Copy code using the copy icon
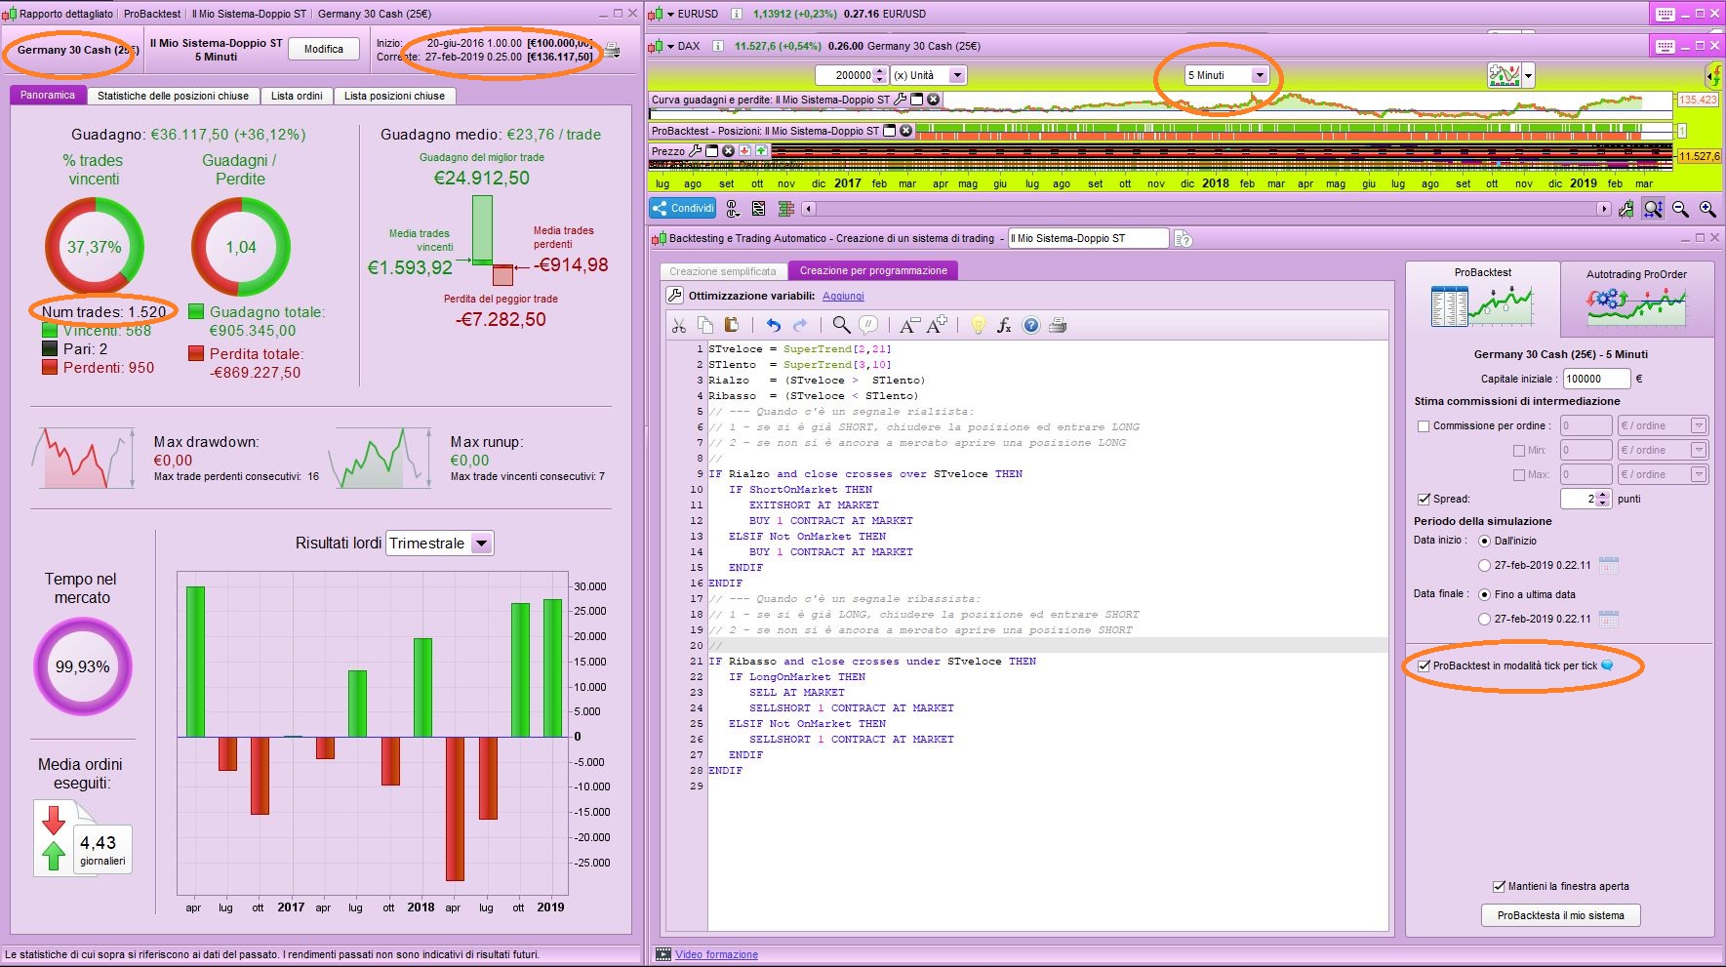The image size is (1726, 967). pos(705,326)
